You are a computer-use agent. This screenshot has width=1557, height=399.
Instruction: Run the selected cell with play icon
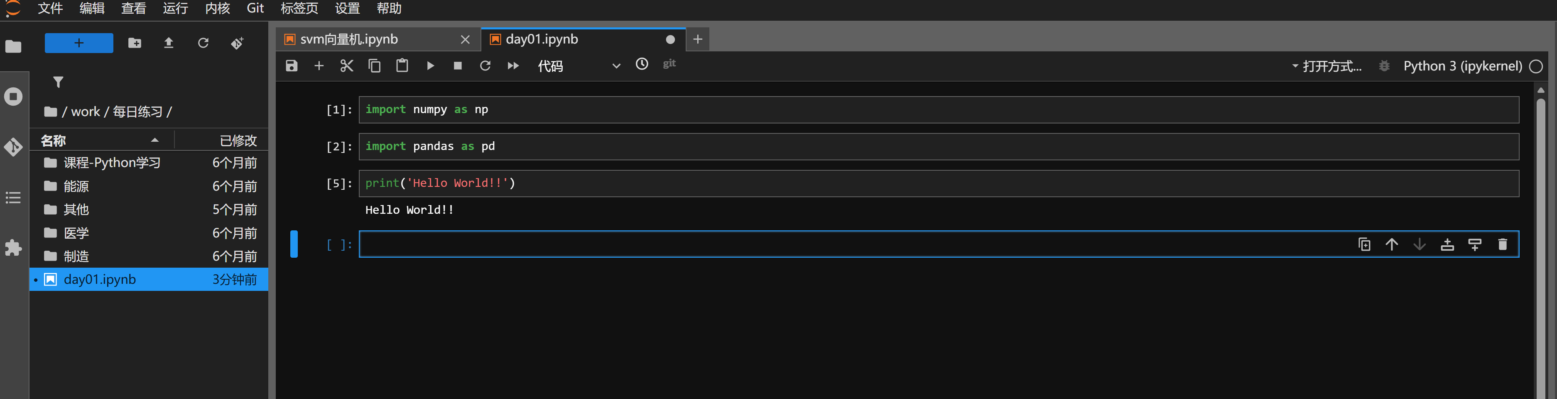[x=430, y=66]
